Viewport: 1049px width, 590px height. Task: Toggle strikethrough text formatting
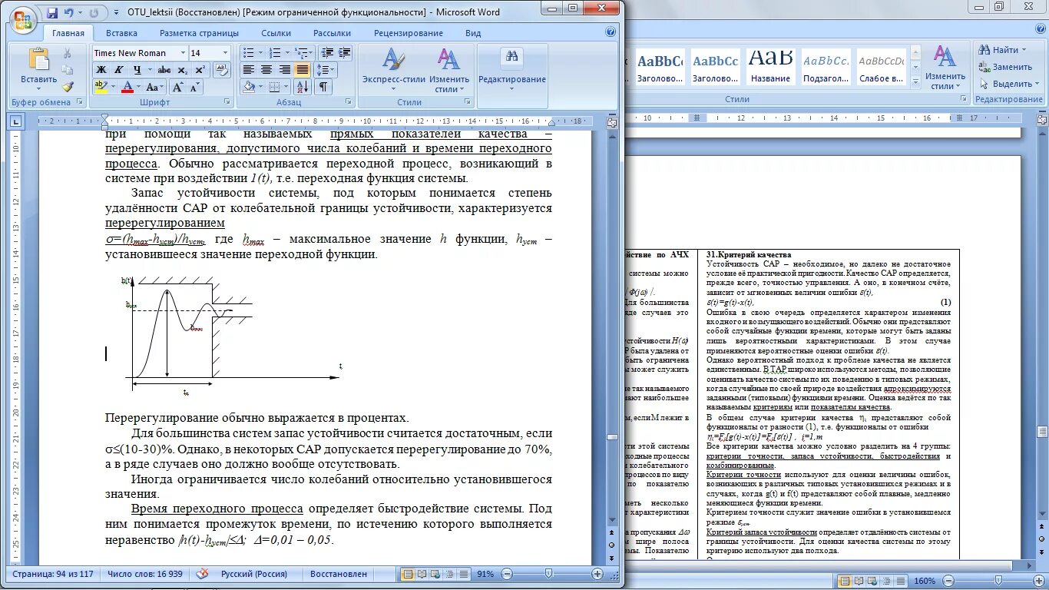[x=163, y=70]
